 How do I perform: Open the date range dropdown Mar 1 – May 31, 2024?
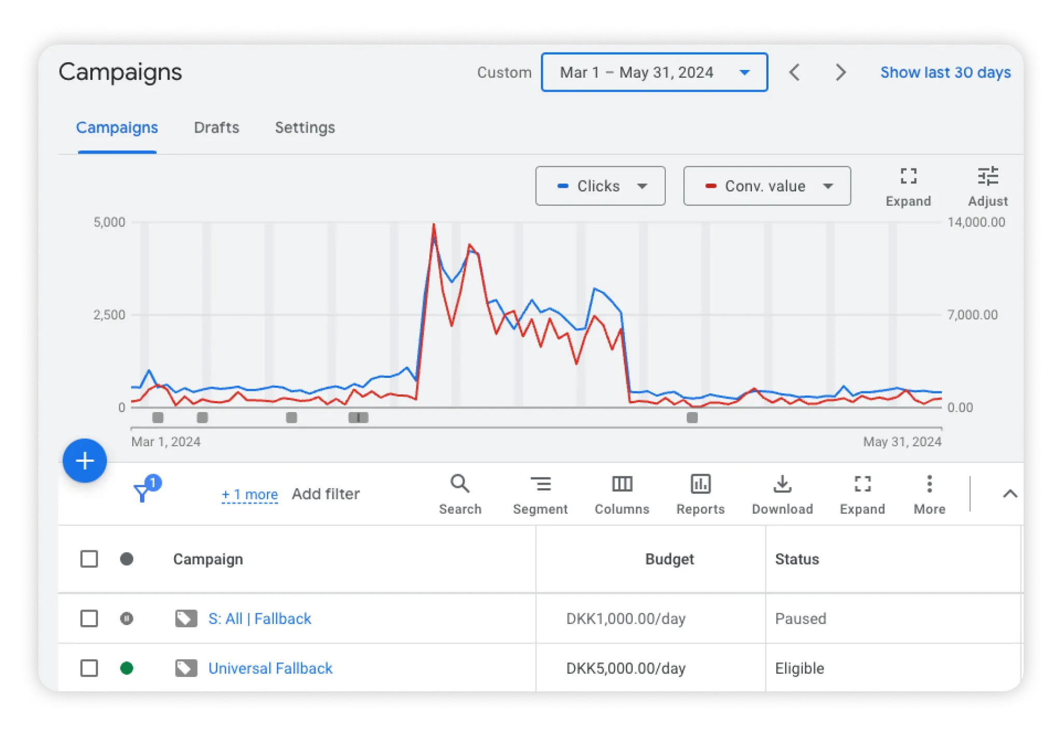coord(654,72)
